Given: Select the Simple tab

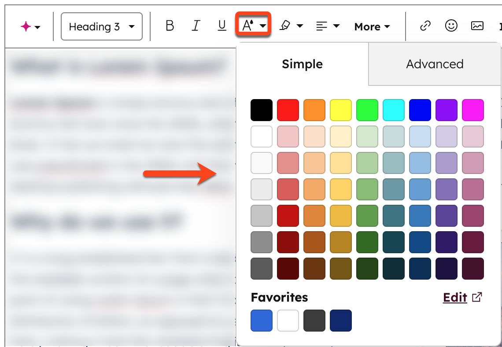Looking at the screenshot, I should 302,64.
